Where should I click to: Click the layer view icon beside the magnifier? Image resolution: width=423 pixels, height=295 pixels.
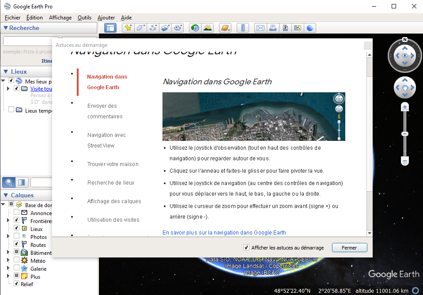(x=22, y=182)
